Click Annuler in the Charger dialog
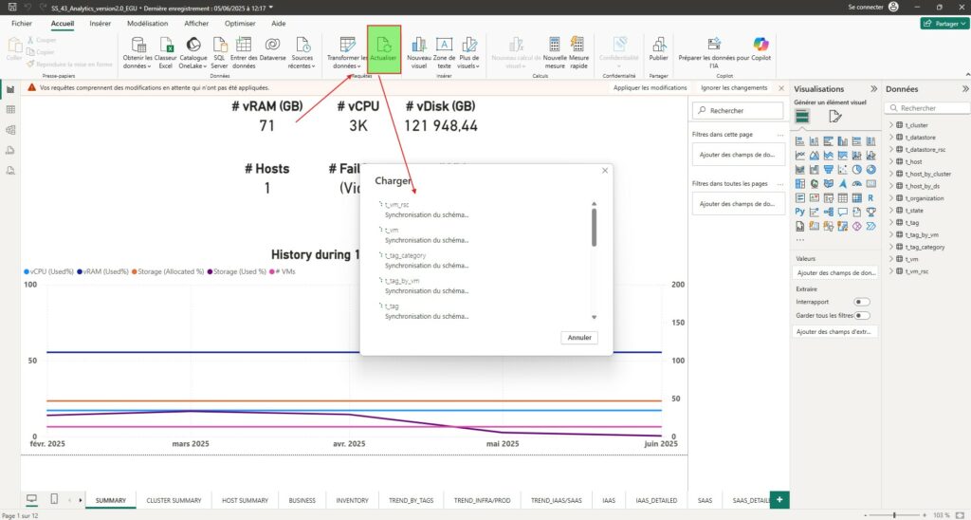 tap(579, 337)
